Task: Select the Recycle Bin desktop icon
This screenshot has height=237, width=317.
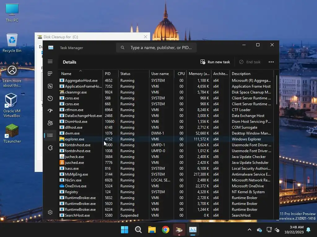Action: 12,43
